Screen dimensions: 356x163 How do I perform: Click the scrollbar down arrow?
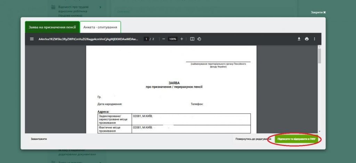[x=319, y=131]
